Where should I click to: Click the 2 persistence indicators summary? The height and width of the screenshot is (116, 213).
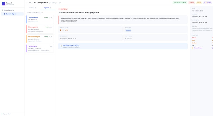point(35,41)
